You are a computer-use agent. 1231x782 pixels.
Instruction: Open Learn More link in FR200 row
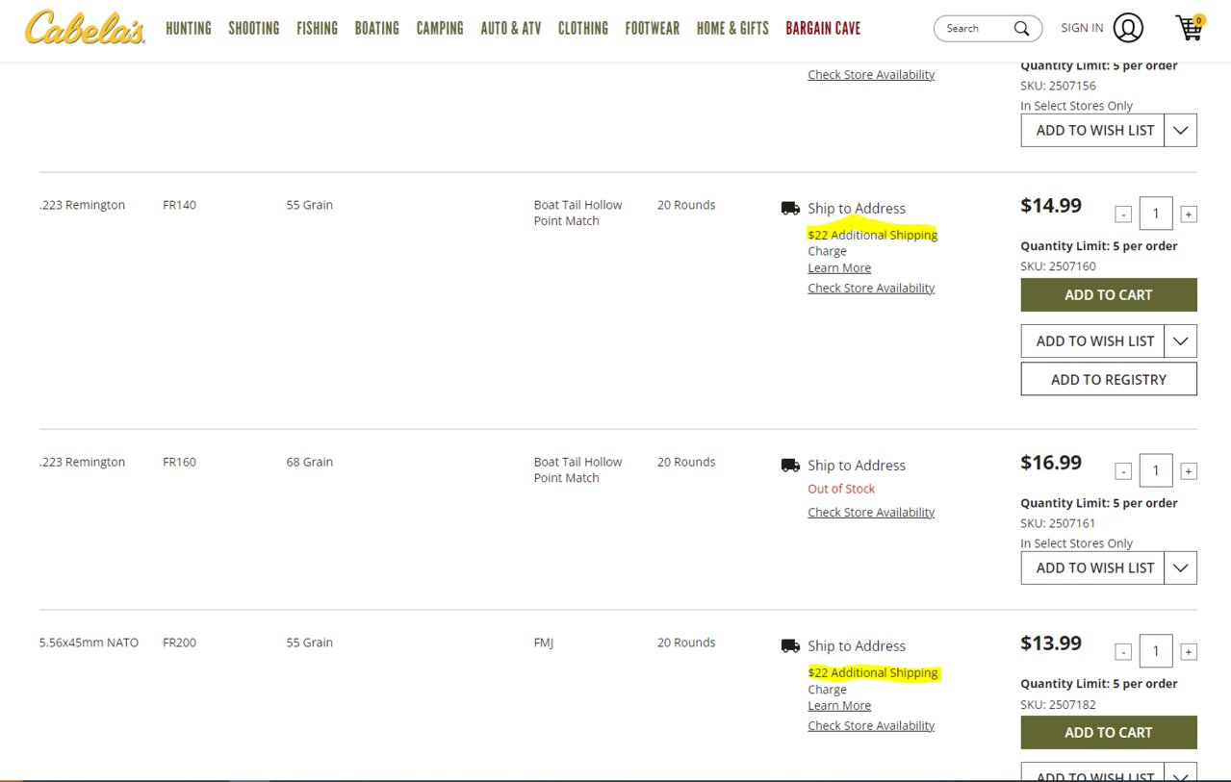tap(839, 706)
